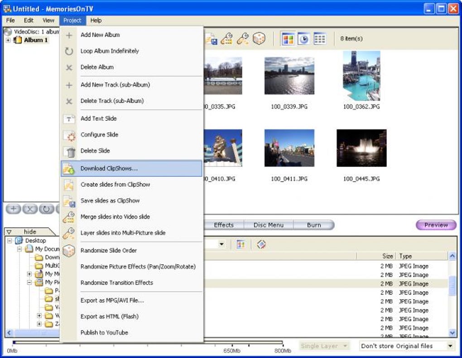
Task: Go to the Effects tab
Action: coord(224,225)
